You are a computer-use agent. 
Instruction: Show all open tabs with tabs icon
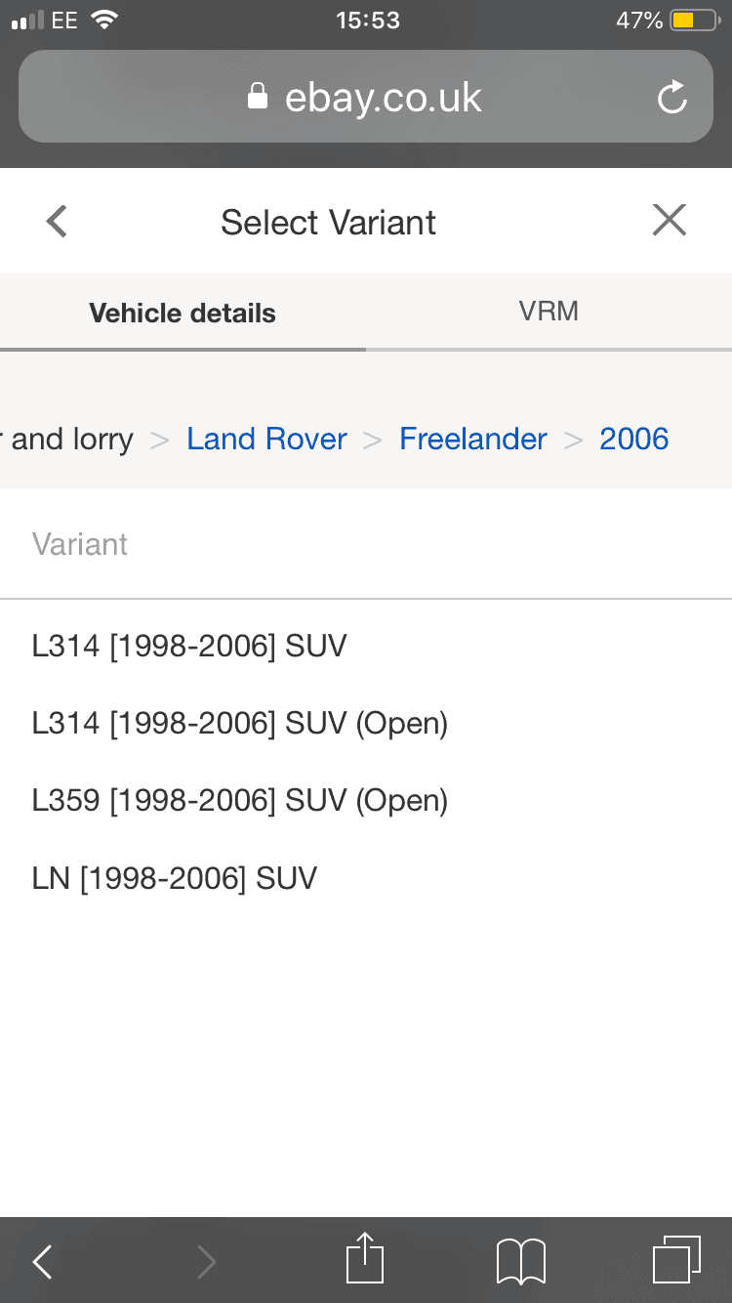(x=676, y=1260)
